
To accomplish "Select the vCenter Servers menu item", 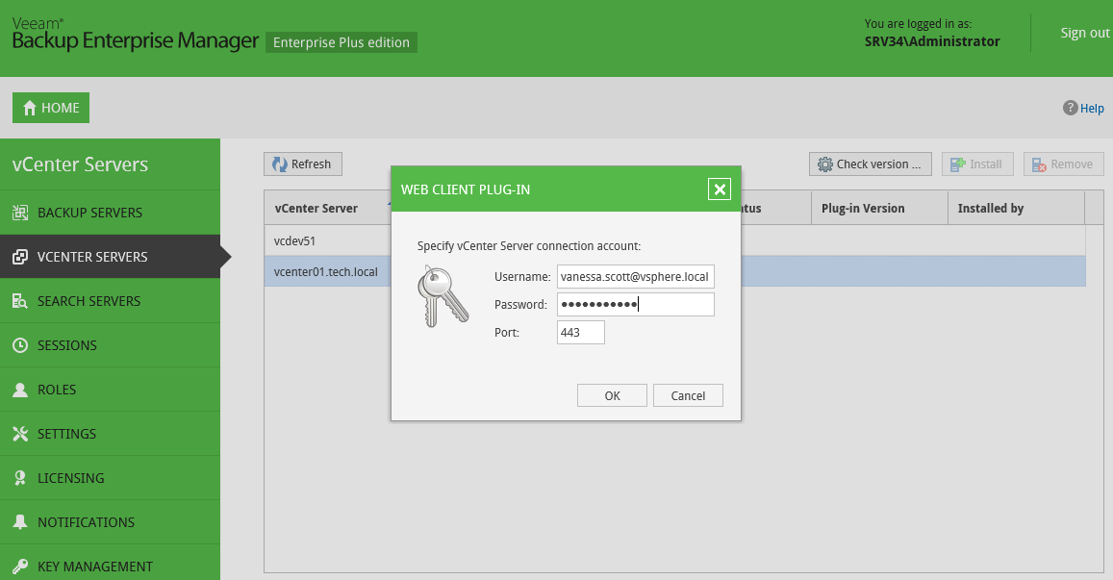I will [x=110, y=256].
